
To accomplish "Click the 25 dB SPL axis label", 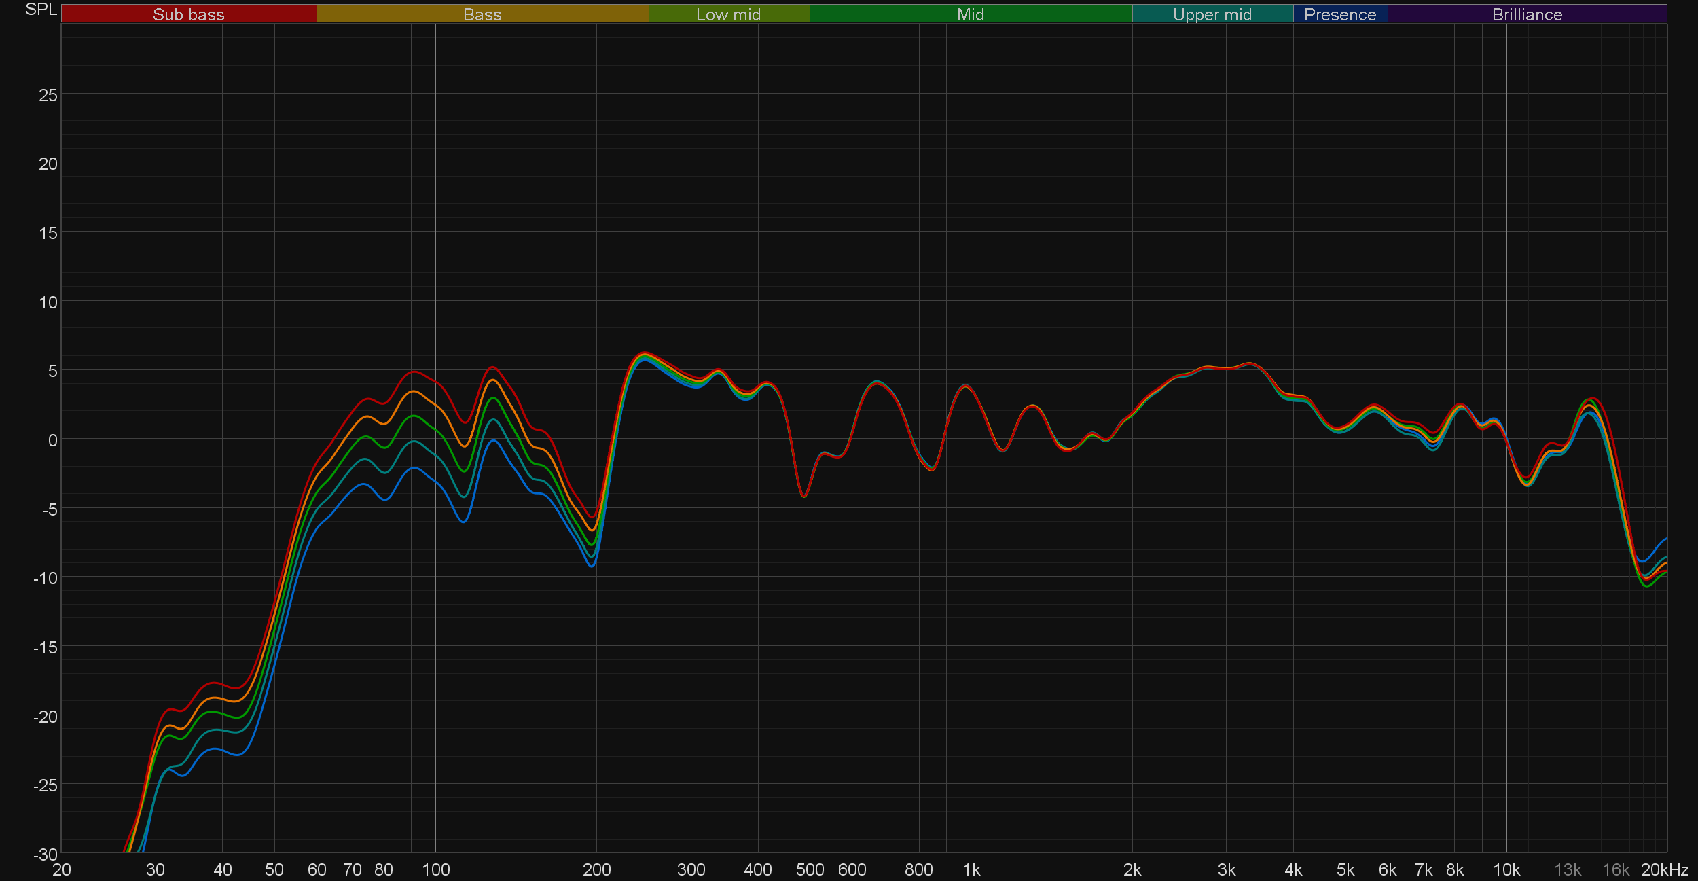I will point(48,95).
